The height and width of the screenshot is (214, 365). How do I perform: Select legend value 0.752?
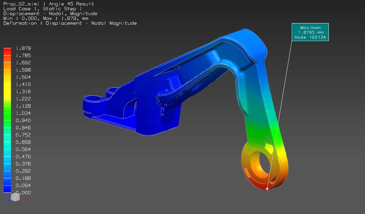(23, 135)
